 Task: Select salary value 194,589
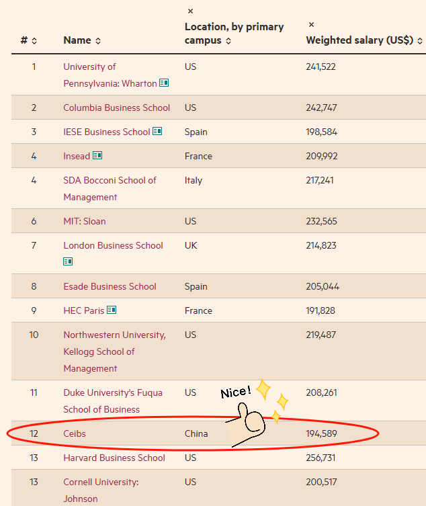tap(321, 433)
